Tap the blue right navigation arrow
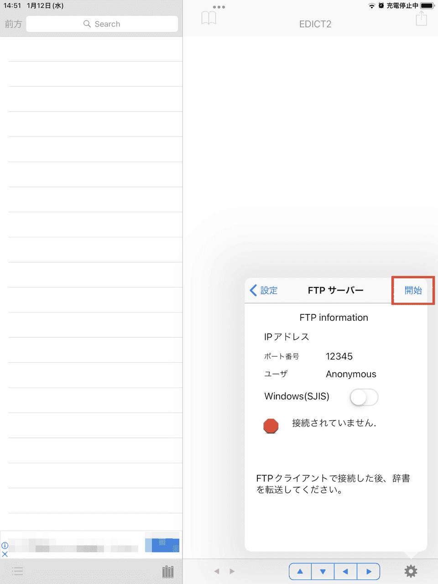 click(x=368, y=571)
